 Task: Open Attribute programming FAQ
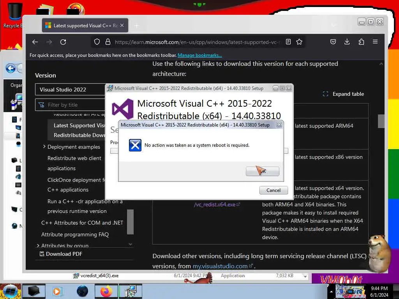(75, 234)
